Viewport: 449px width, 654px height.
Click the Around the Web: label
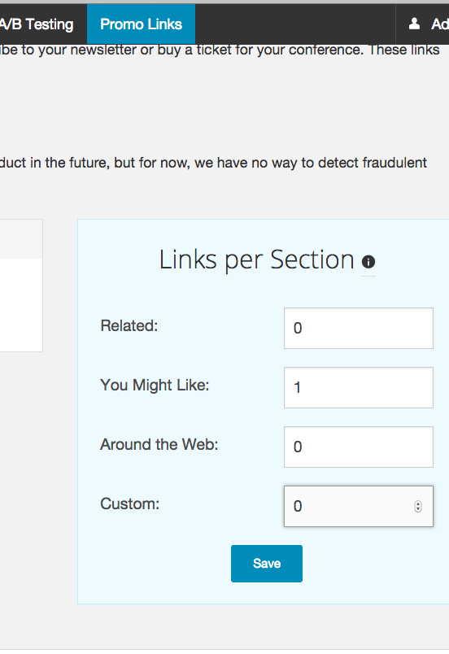click(x=159, y=445)
